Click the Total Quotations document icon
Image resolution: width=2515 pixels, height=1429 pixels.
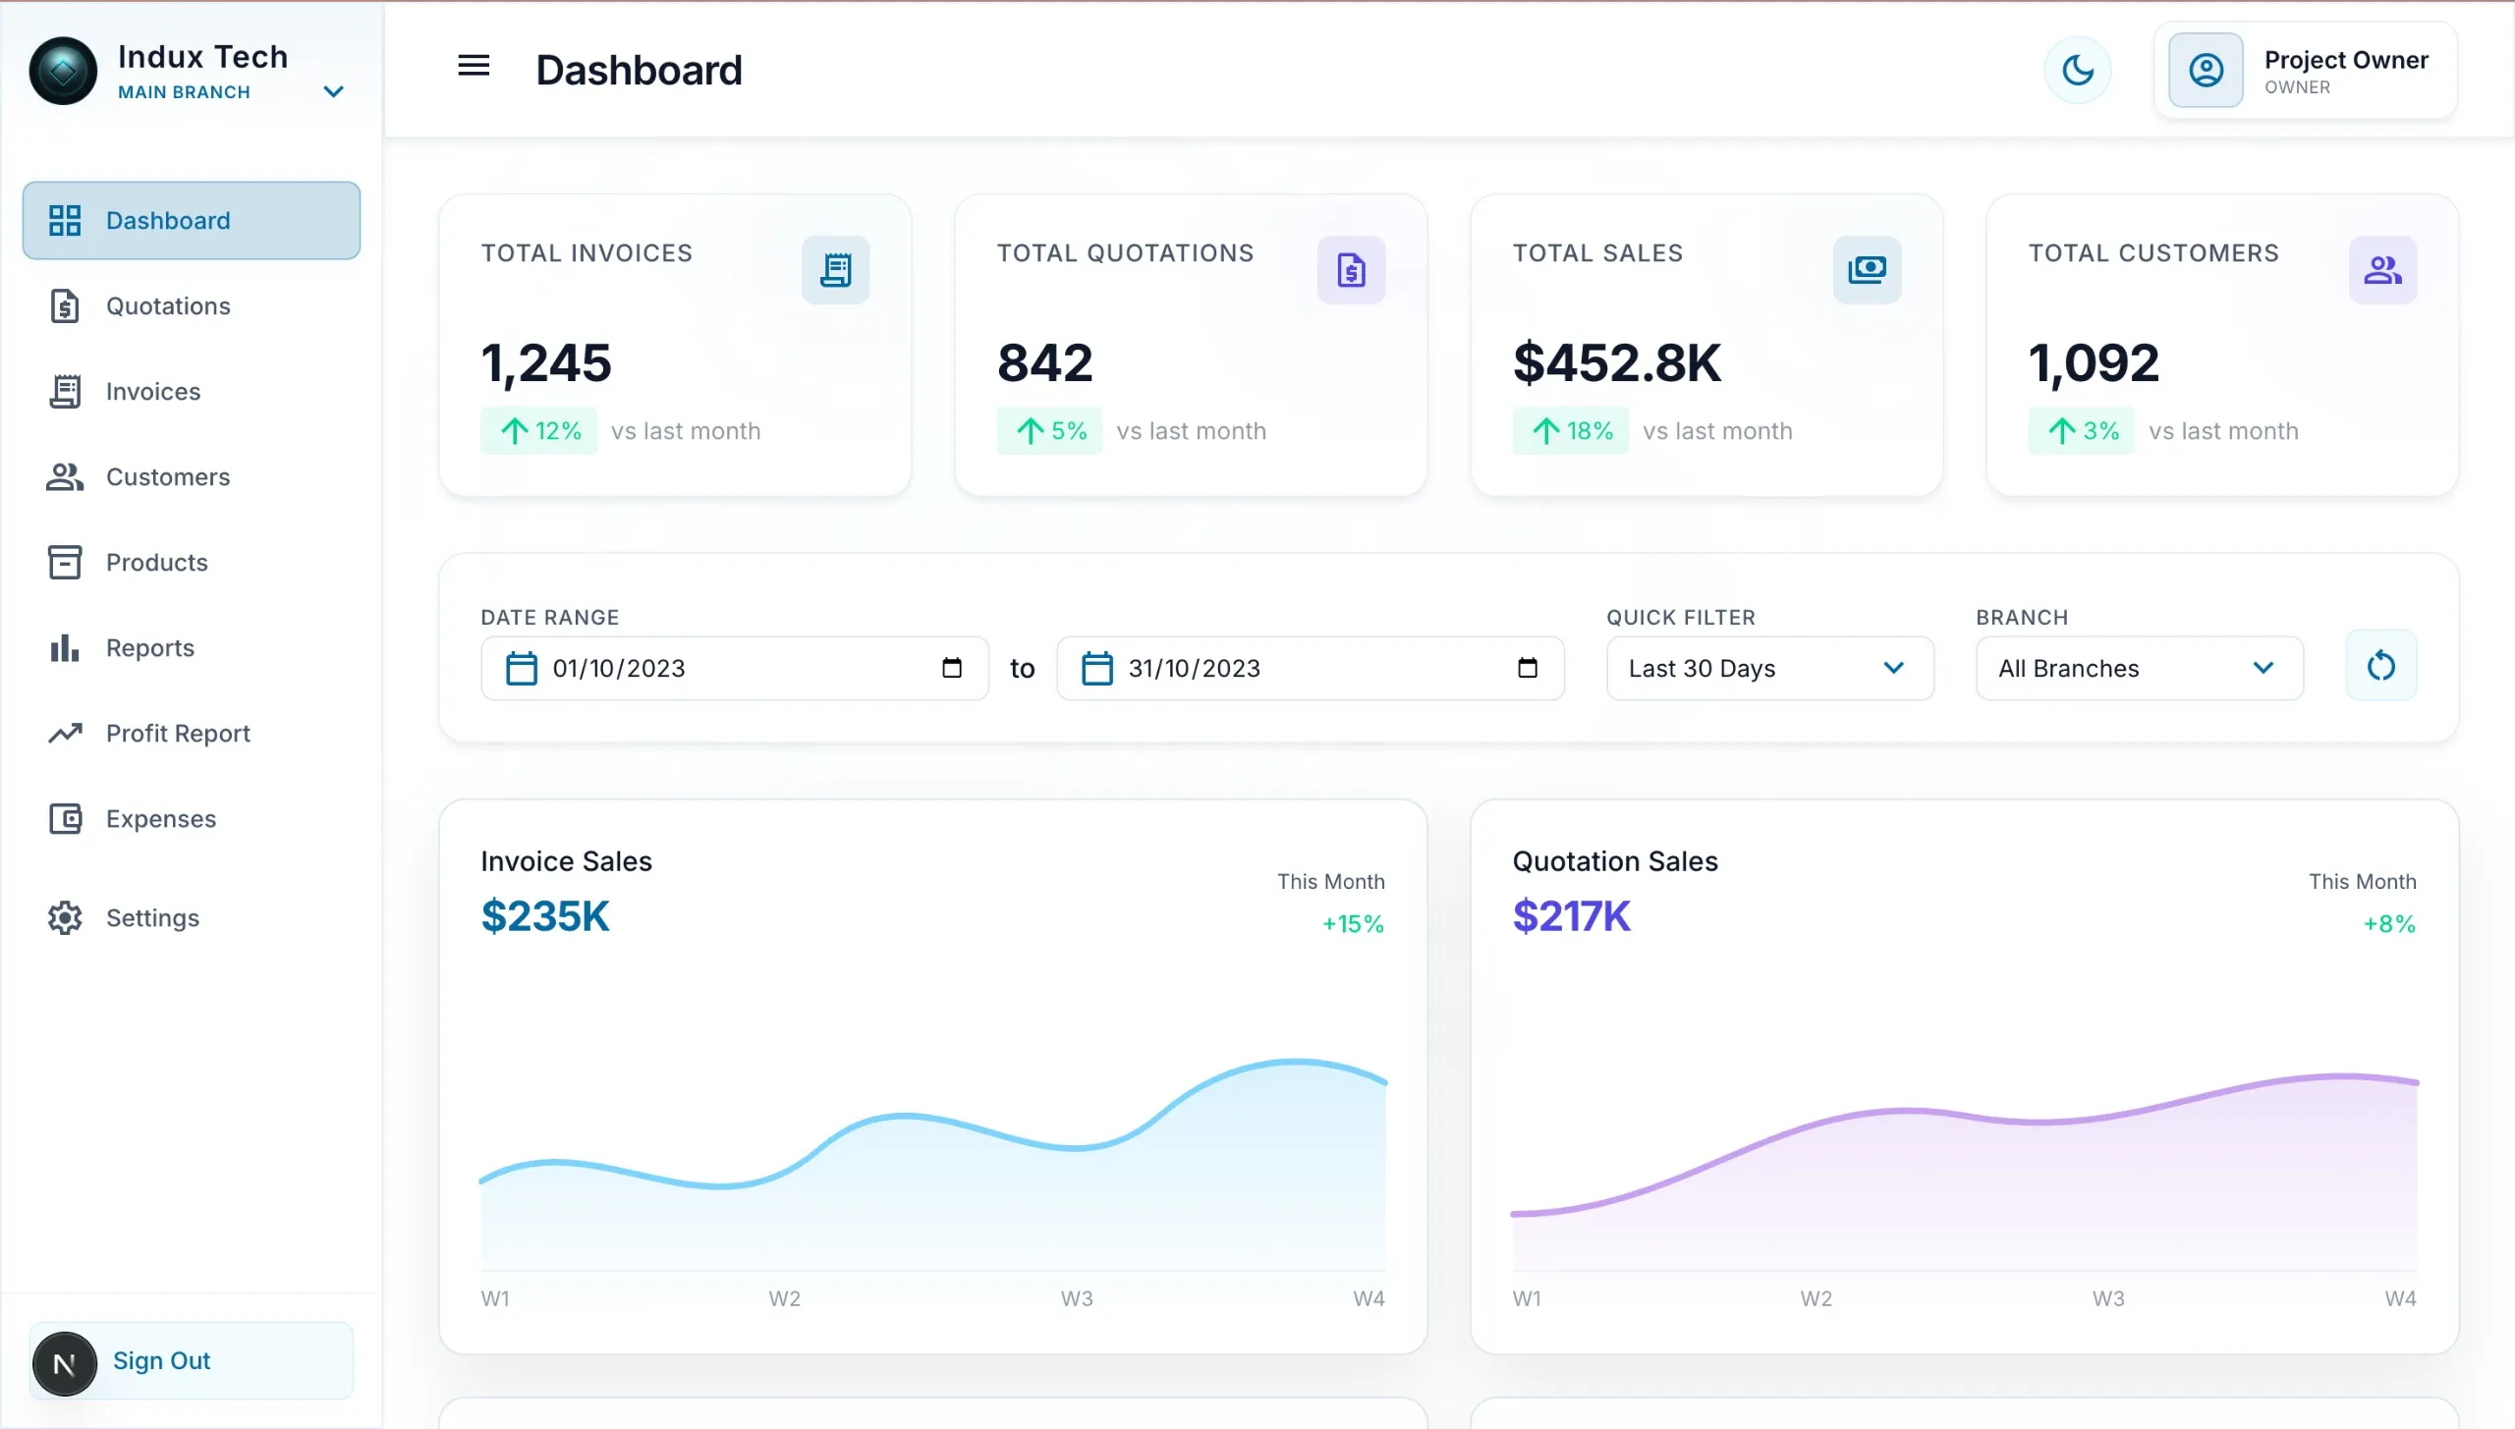pos(1351,269)
